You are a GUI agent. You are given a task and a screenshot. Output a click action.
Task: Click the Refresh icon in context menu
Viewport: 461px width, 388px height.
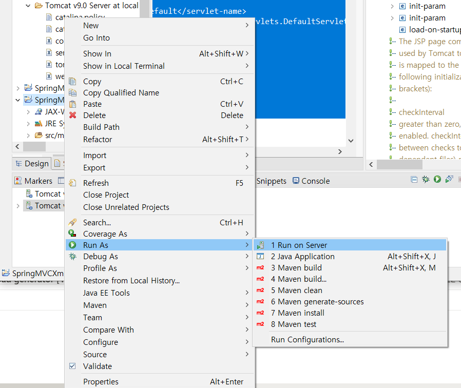[72, 183]
